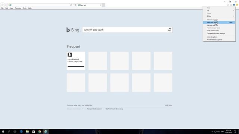Expand the Safety submenu arrow
The image size is (239, 134).
[x=234, y=16]
